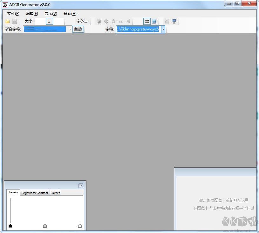
Task: Click the open image folder icon
Action: tap(7, 22)
